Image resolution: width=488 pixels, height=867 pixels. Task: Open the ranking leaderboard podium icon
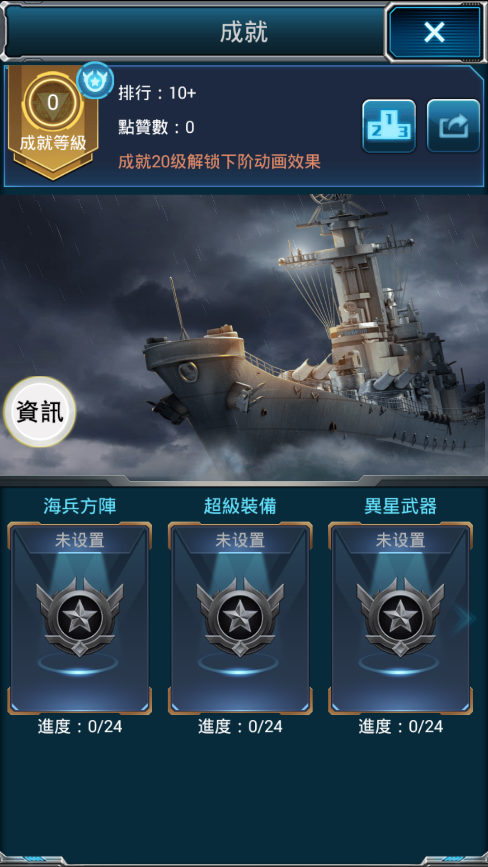click(389, 126)
